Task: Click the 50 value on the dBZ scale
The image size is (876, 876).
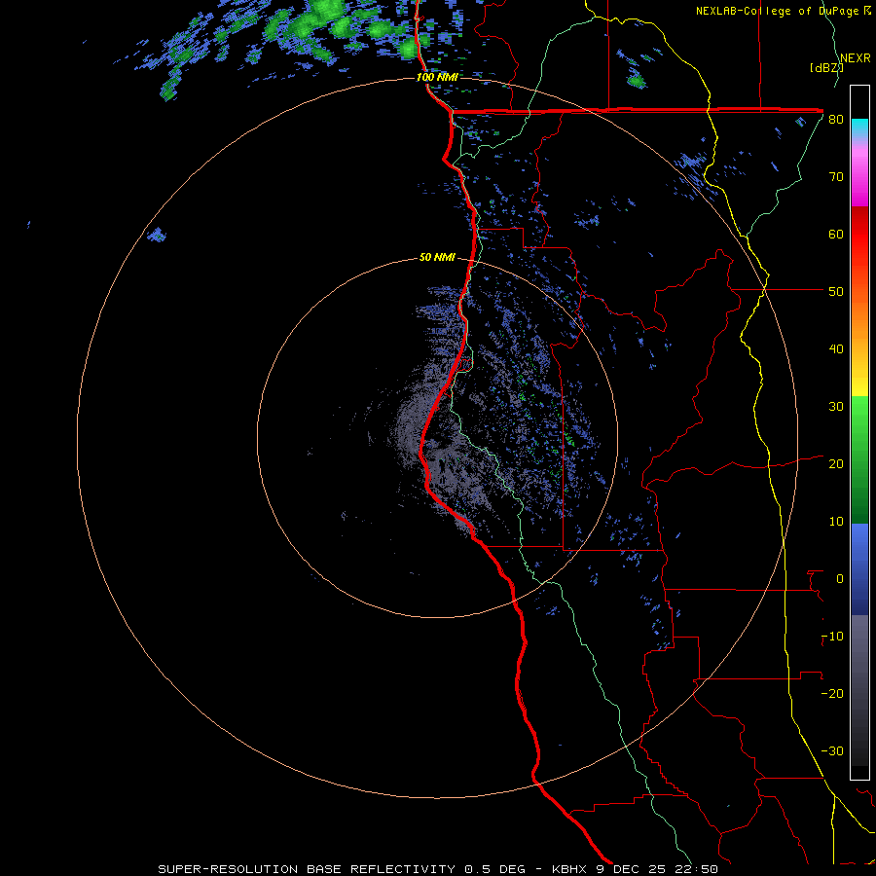Action: tap(836, 292)
